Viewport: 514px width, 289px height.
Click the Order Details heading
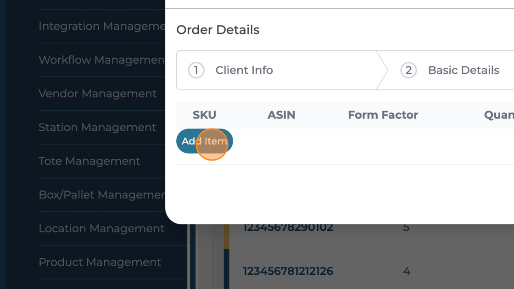(218, 30)
